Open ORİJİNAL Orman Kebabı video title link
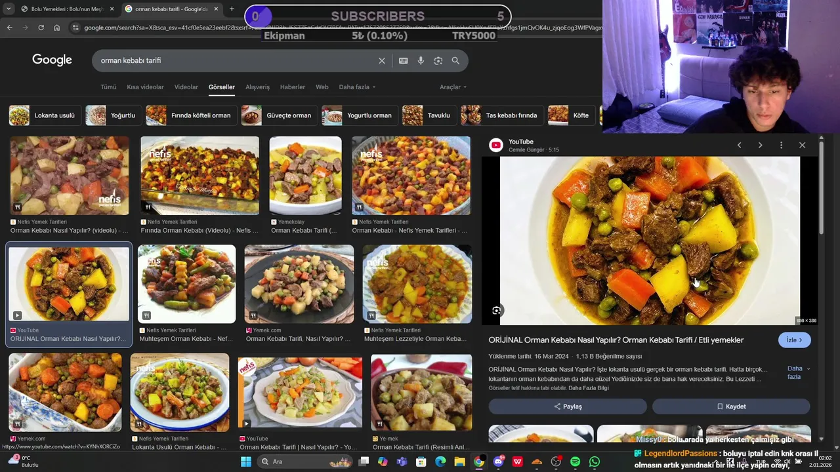 point(616,340)
